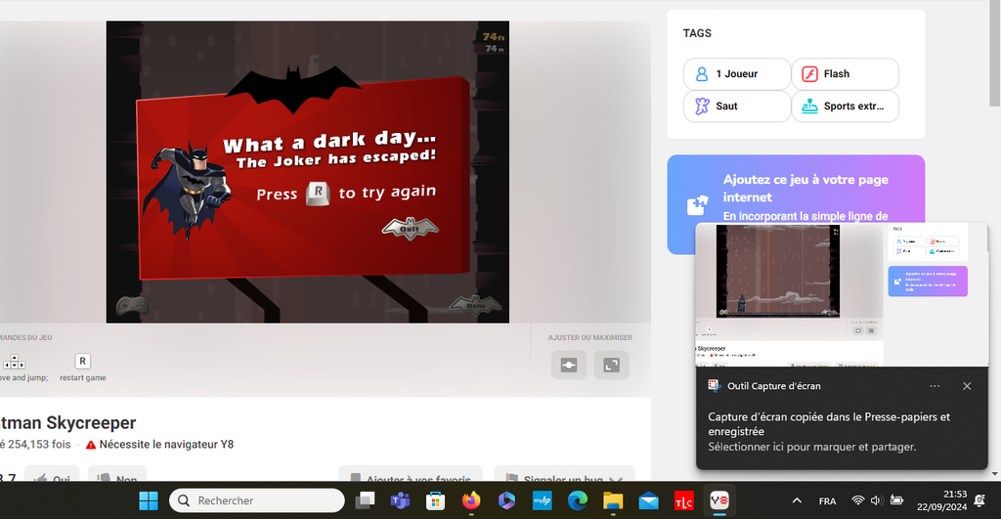Open the Sports extr... tag
The width and height of the screenshot is (1001, 519).
point(845,106)
